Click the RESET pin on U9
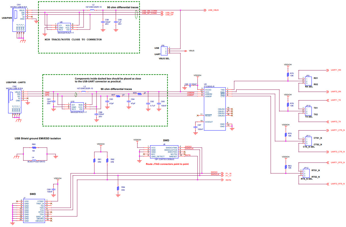Viewport: 346px width, 227px height. (x=206, y=115)
